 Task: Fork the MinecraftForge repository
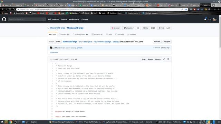[161, 28]
